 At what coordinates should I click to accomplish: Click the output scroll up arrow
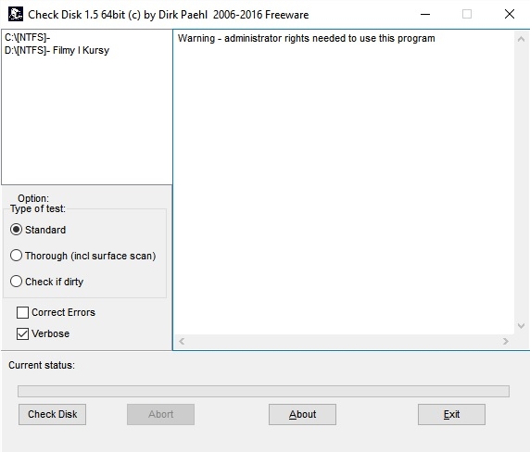(522, 39)
